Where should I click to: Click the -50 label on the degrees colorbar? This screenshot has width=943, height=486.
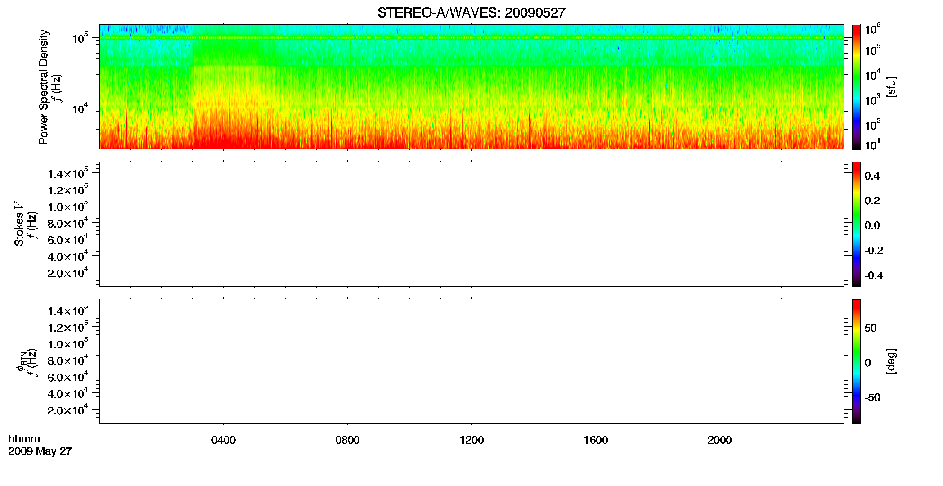872,397
